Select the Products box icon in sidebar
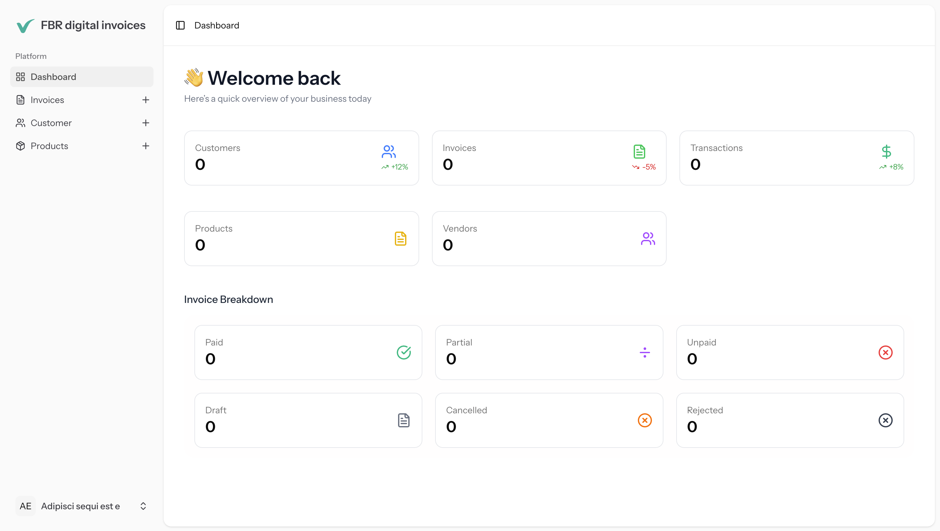This screenshot has width=940, height=531. coord(20,146)
